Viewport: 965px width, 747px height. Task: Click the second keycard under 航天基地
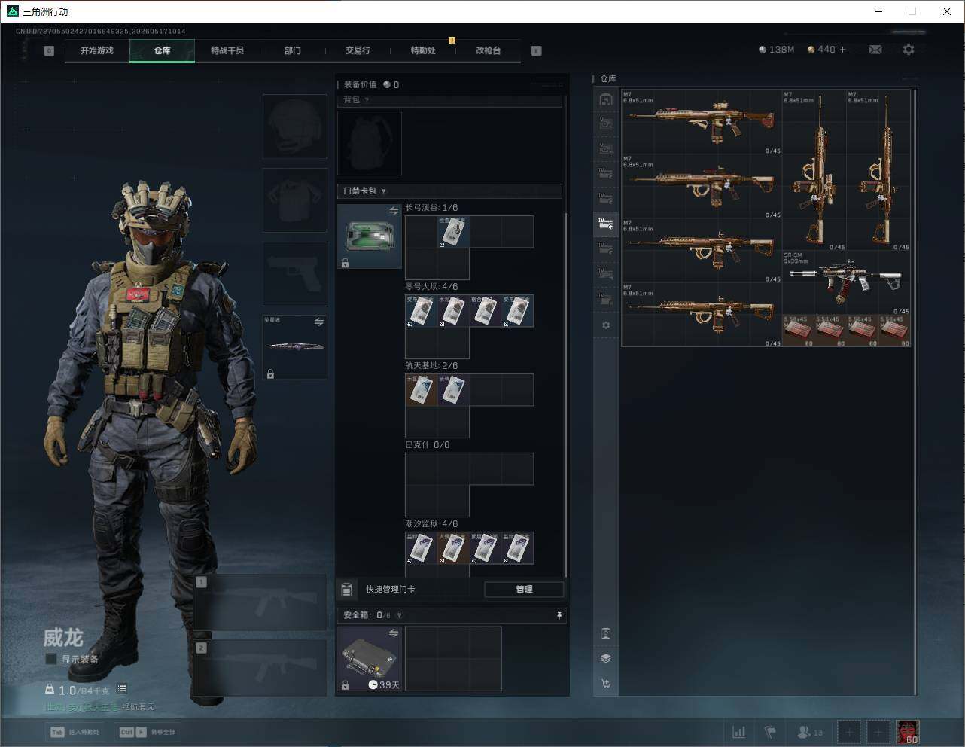453,390
